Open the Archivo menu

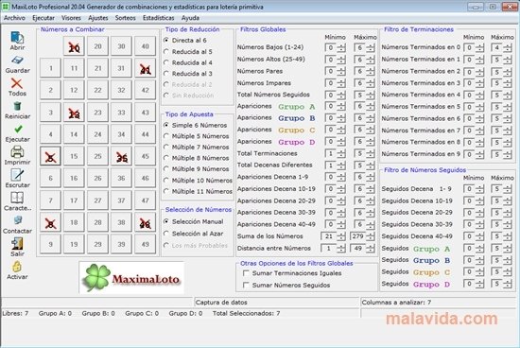click(14, 18)
